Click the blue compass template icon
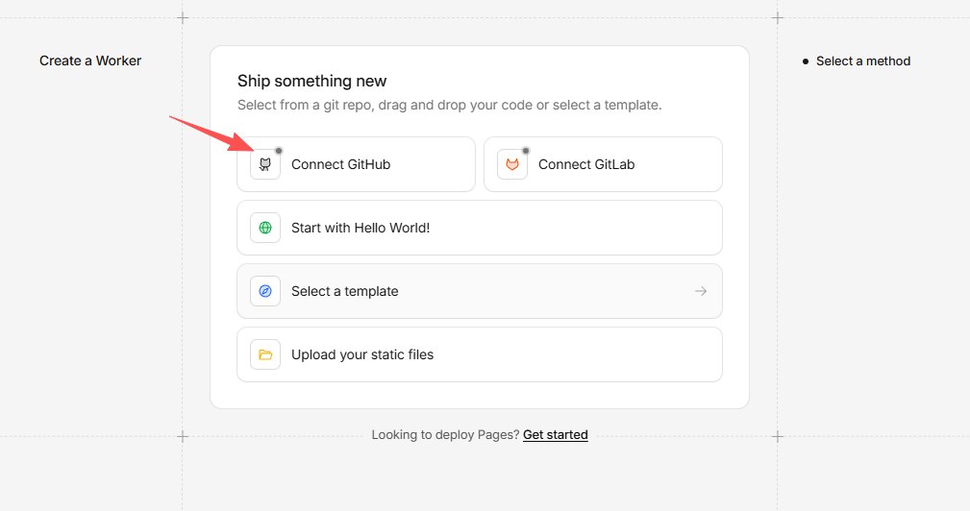The height and width of the screenshot is (511, 970). pyautogui.click(x=265, y=291)
